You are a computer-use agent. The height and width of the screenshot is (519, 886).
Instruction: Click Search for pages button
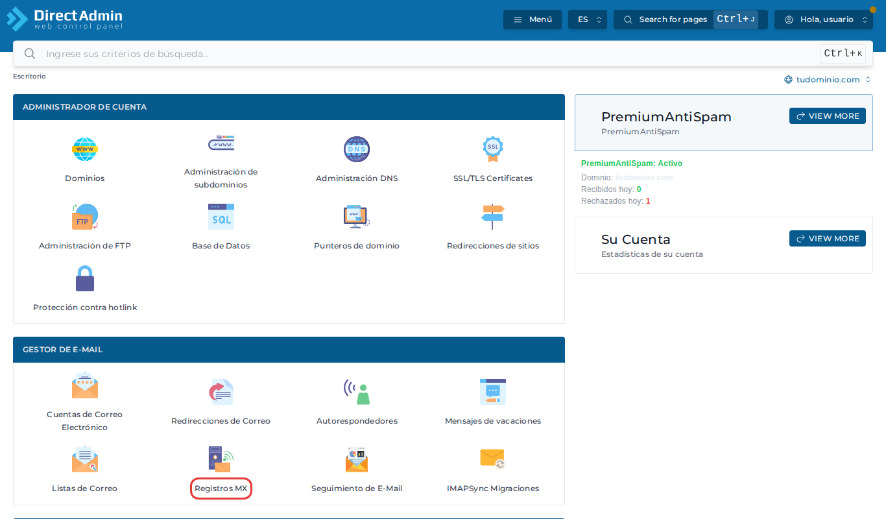[x=691, y=19]
